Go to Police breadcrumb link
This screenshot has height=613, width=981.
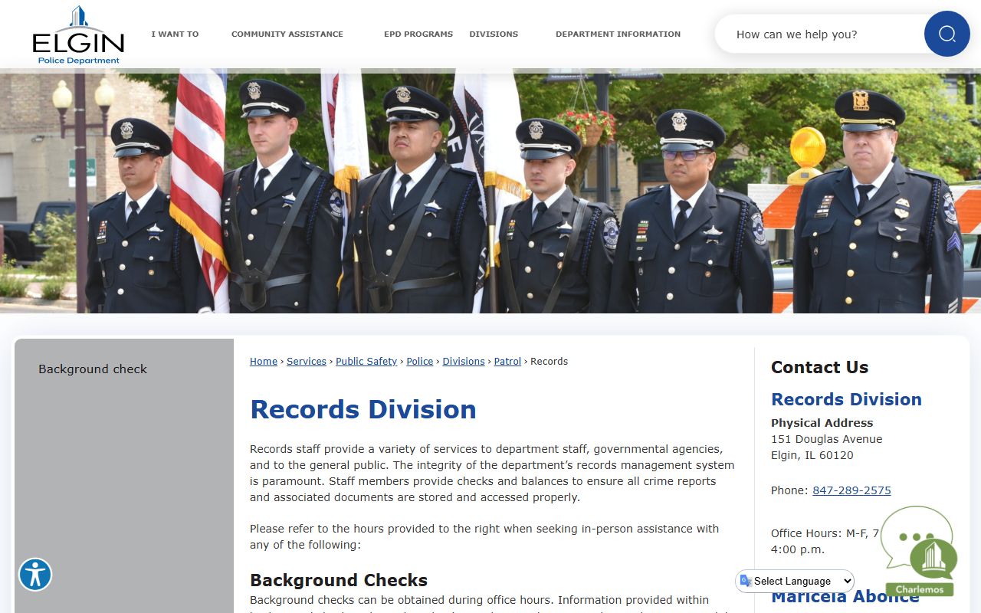[x=420, y=361]
